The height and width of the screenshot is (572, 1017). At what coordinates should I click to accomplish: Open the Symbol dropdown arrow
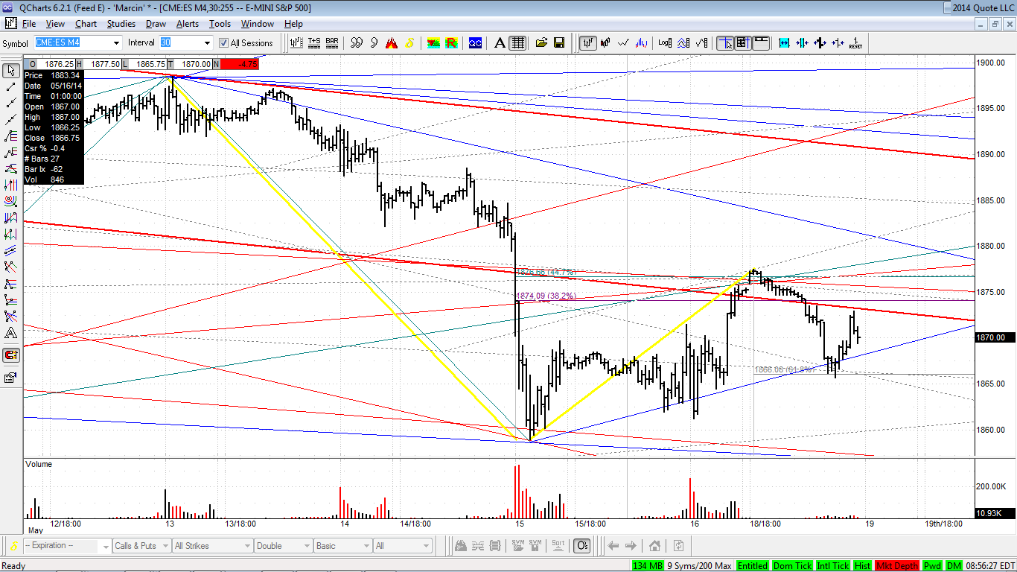116,43
